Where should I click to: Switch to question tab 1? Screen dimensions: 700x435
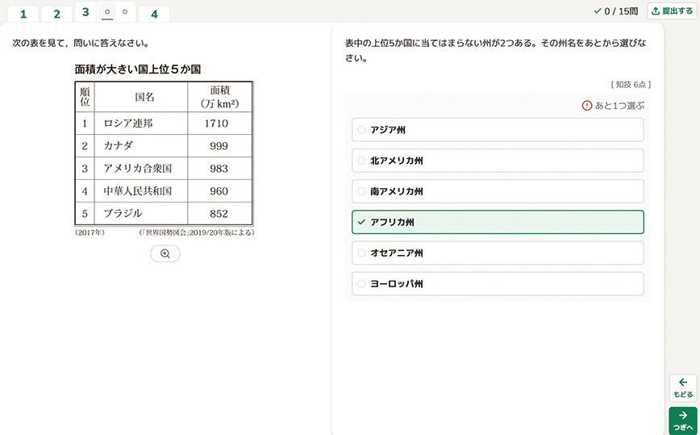pos(23,14)
